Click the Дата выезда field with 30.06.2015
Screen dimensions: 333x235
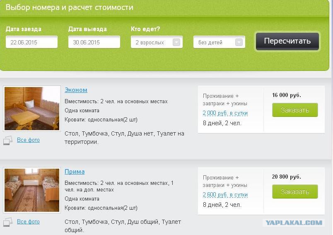tap(94, 42)
